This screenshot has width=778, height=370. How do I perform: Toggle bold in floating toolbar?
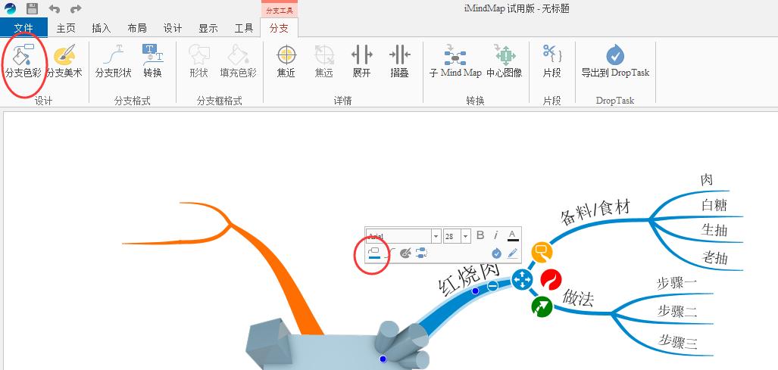coord(480,235)
